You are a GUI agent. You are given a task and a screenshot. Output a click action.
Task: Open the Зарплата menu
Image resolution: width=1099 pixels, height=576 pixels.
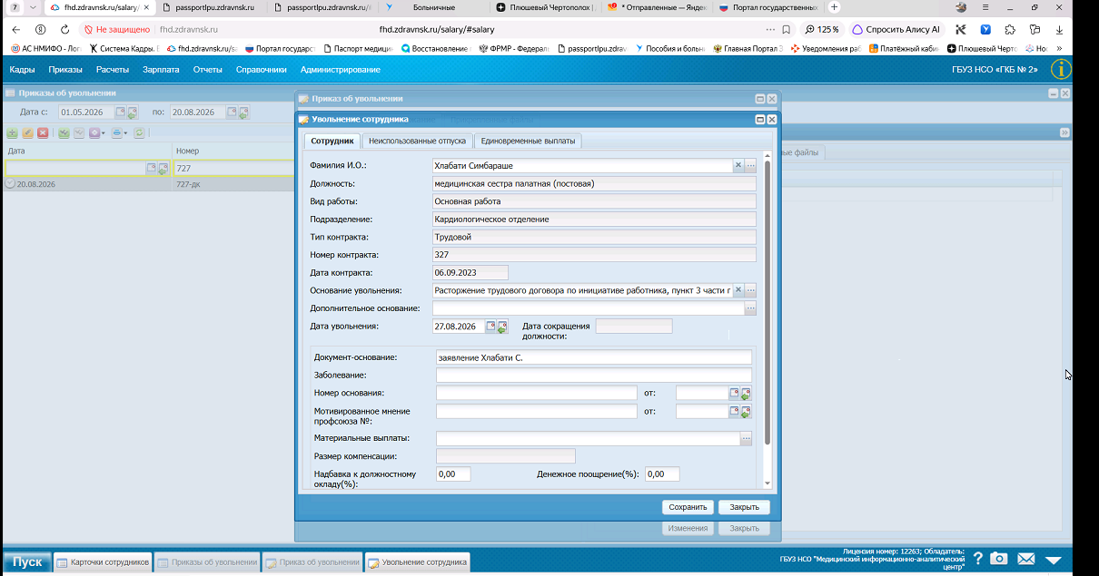click(x=161, y=69)
